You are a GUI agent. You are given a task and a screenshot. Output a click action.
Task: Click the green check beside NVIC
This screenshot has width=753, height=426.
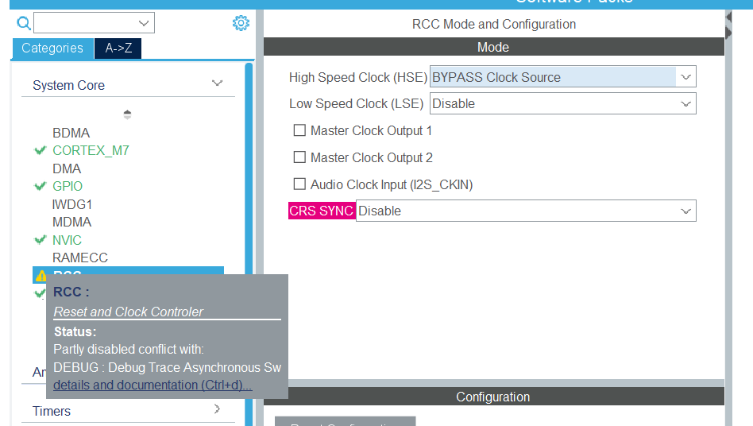pos(41,240)
